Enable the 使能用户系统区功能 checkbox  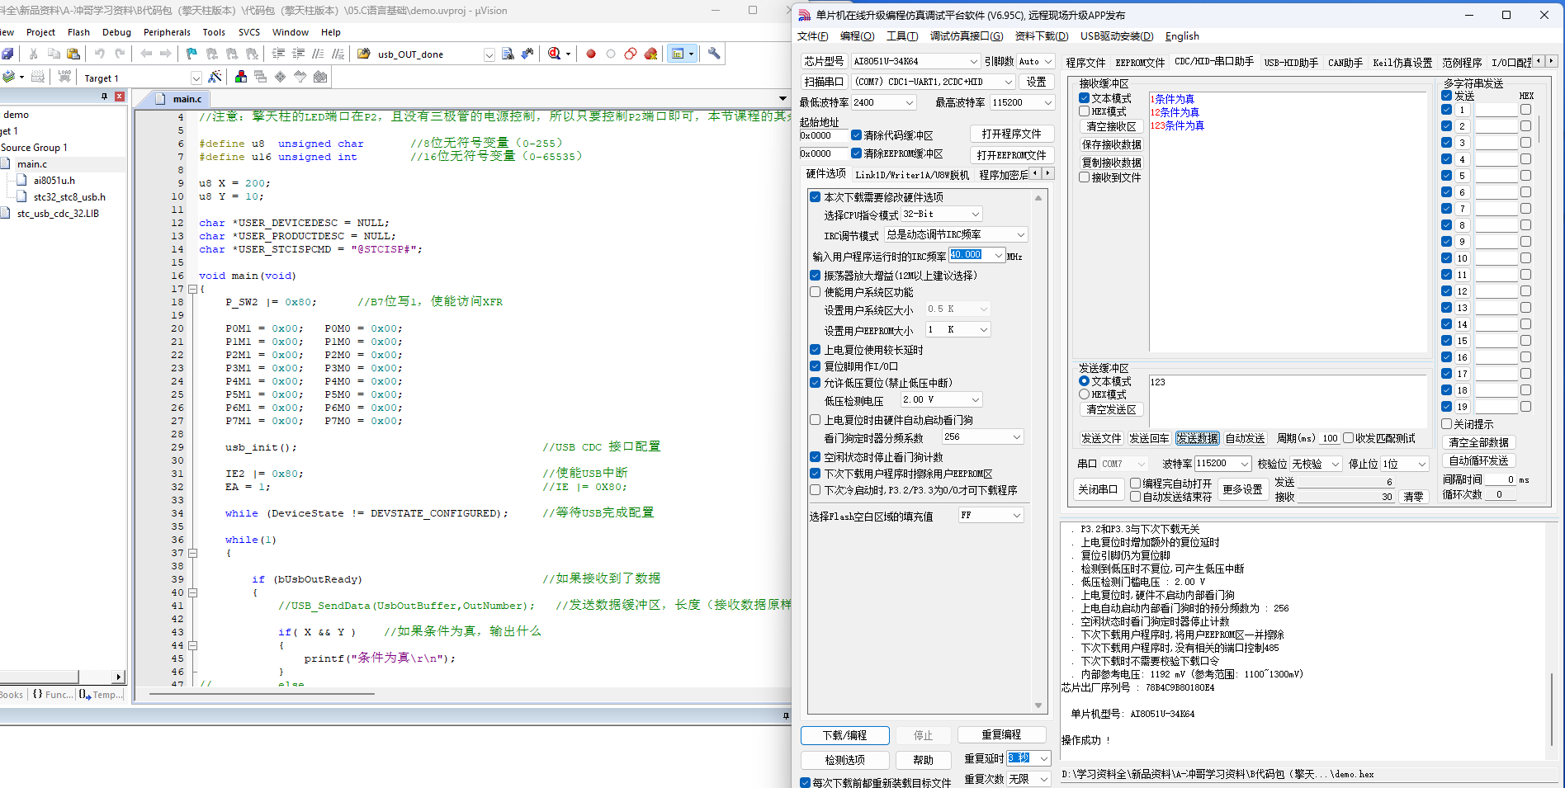pos(816,292)
